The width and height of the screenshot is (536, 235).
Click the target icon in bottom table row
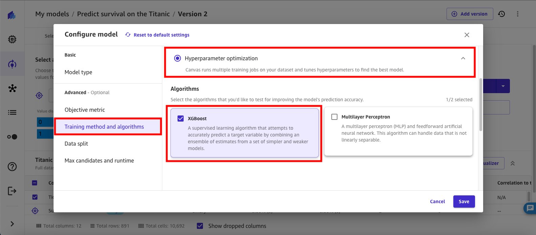coord(35,211)
